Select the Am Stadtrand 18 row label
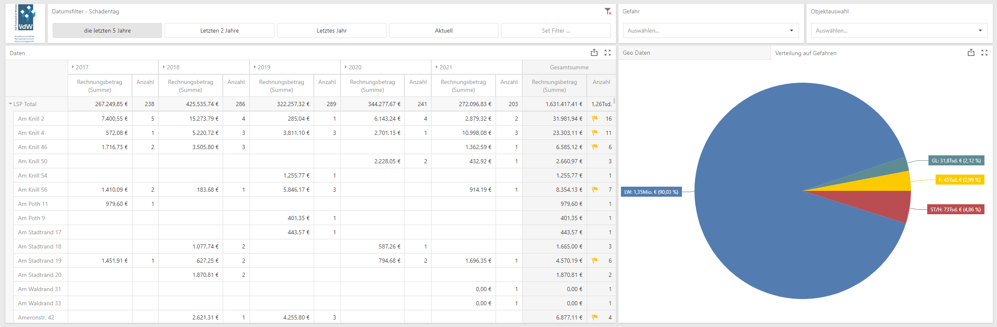 40,246
